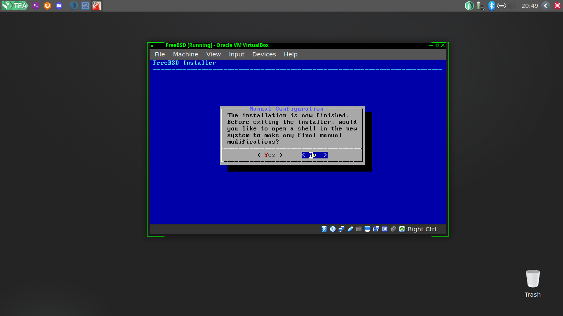Image resolution: width=563 pixels, height=316 pixels.
Task: Click the network adapters icon in VirtualBox status bar
Action: pyautogui.click(x=342, y=229)
